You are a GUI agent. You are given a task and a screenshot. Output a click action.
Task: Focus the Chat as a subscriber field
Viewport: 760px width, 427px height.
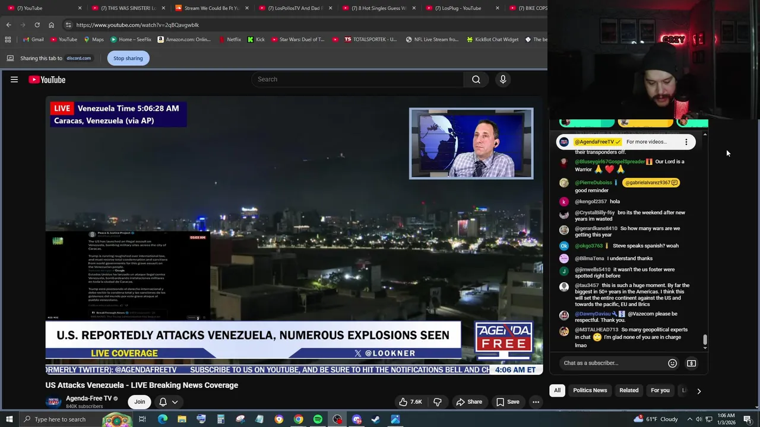click(x=612, y=363)
